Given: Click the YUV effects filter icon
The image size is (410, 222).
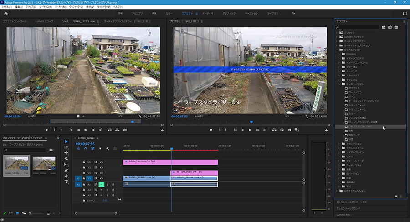Looking at the screenshot, I should 396,27.
